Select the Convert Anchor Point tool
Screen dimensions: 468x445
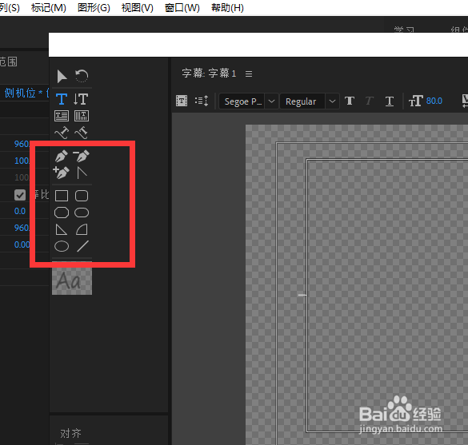82,173
